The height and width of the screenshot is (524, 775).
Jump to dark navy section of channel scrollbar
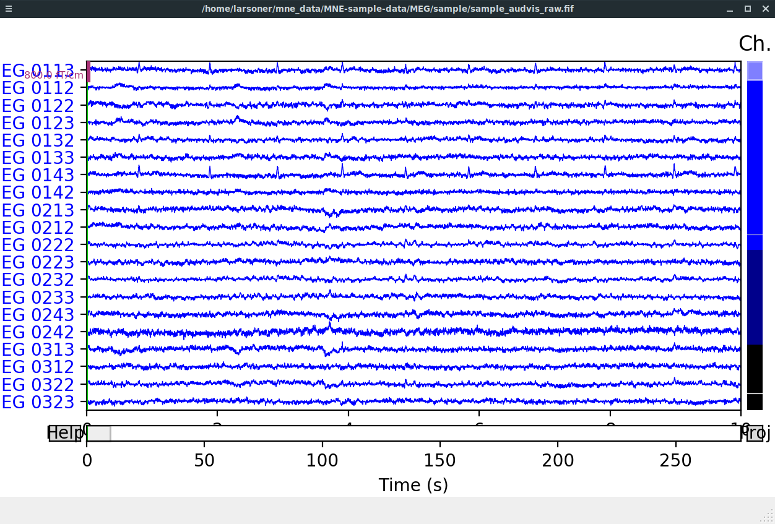point(755,297)
